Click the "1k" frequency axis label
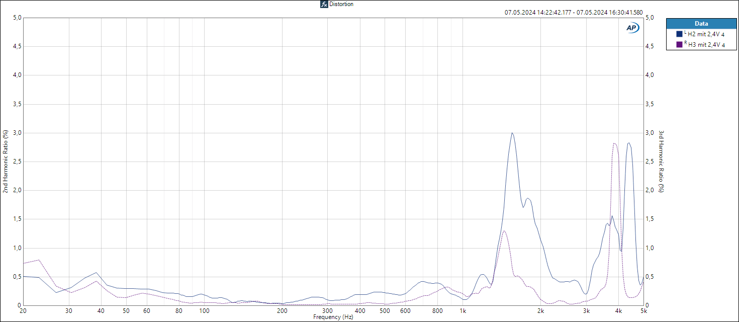The height and width of the screenshot is (322, 739). [463, 311]
